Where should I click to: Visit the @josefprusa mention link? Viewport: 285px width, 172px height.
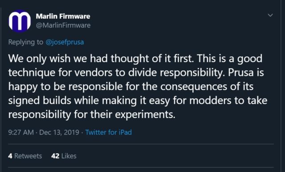point(65,42)
